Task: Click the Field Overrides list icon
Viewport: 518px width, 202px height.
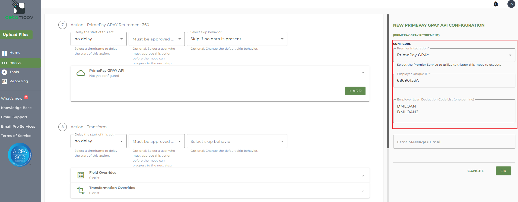Action: coord(81,175)
